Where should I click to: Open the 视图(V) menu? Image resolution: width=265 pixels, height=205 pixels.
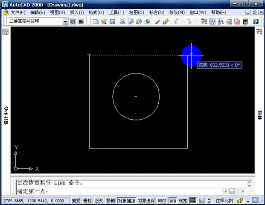point(58,12)
